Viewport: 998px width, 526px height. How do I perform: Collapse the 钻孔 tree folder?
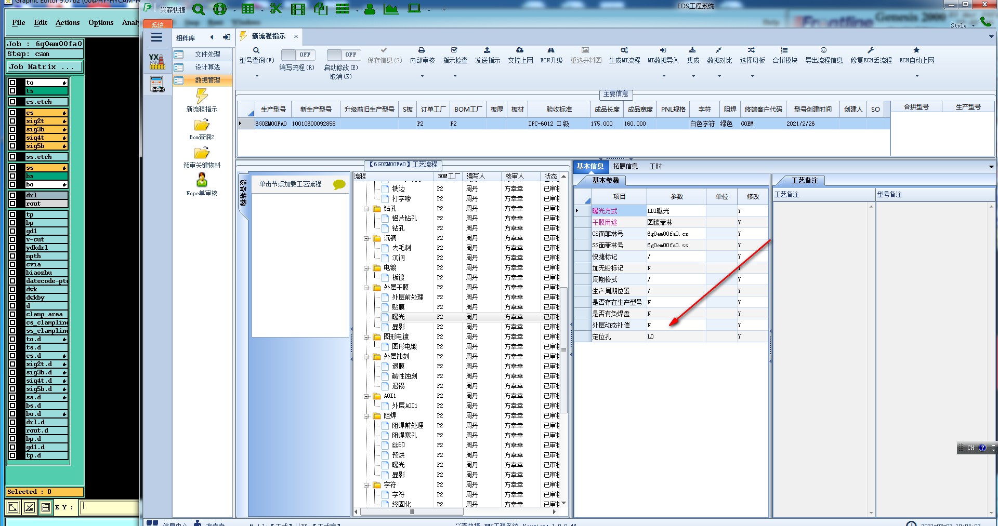click(x=366, y=209)
